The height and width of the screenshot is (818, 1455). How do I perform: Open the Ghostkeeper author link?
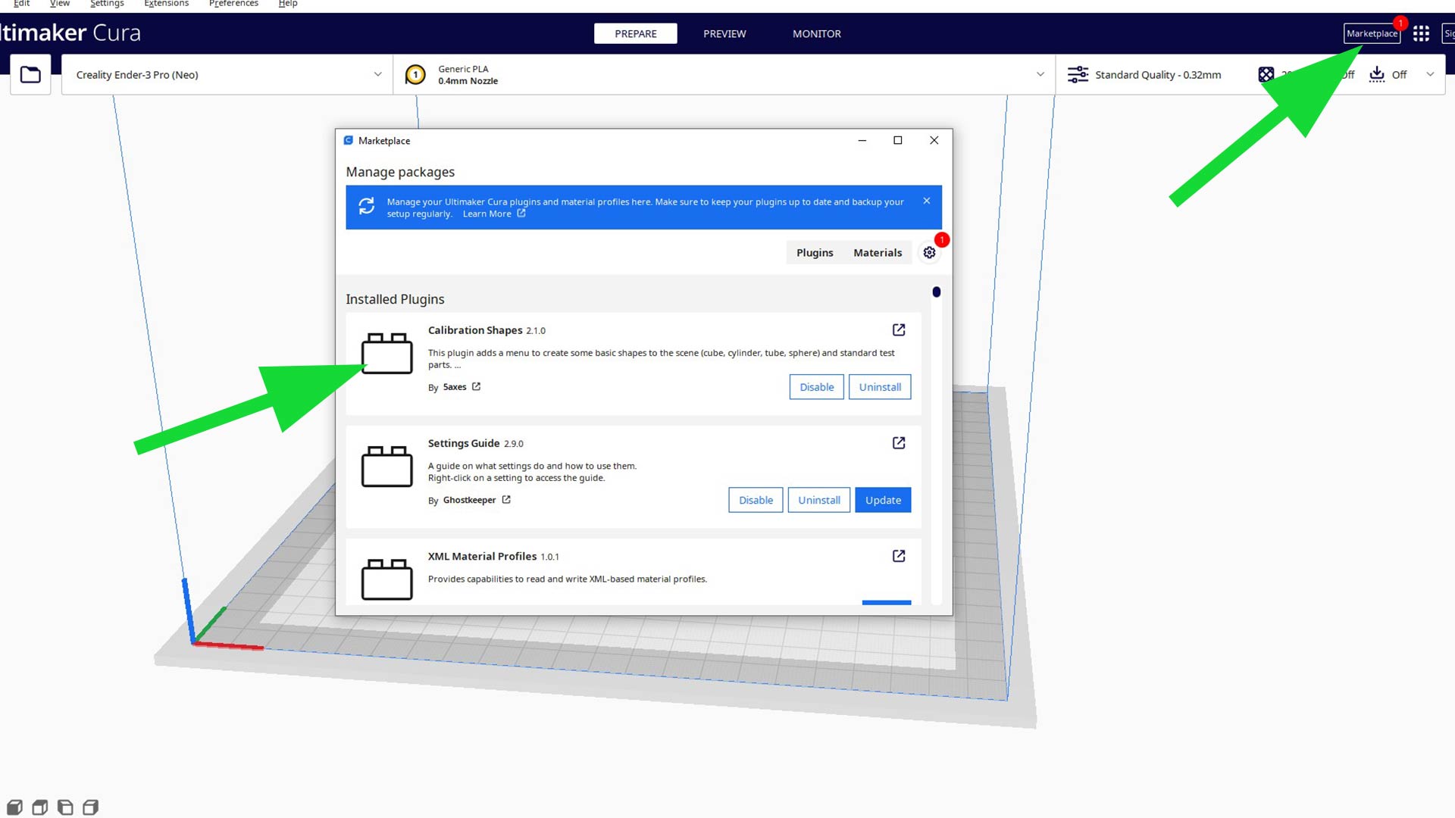469,500
